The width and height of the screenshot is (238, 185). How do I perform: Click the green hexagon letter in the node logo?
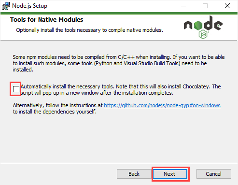point(198,25)
